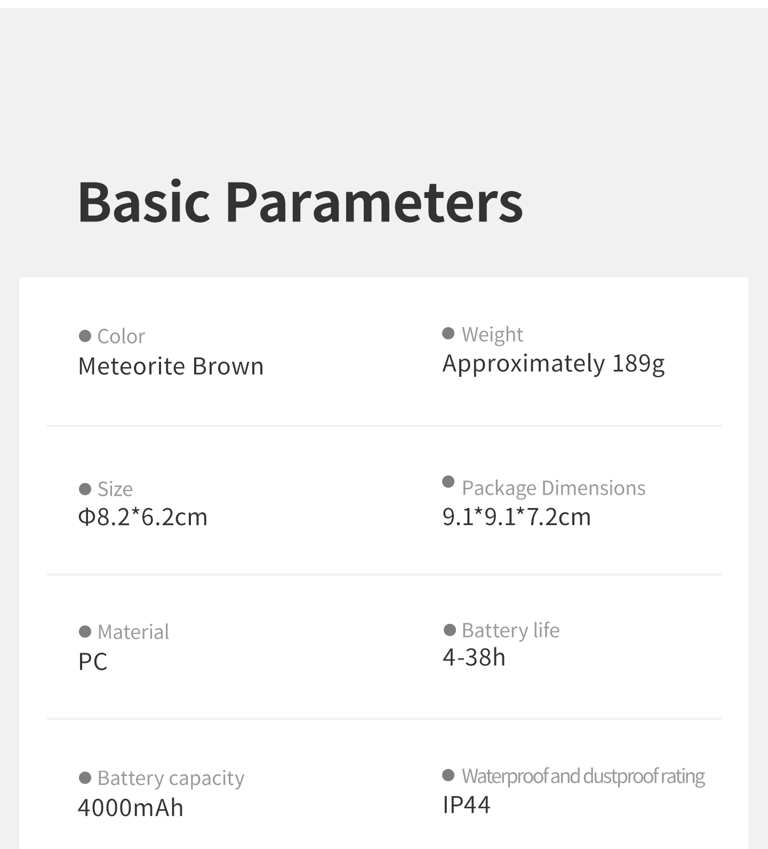Click the bullet beside Battery capacity
This screenshot has height=849, width=768.
85,777
